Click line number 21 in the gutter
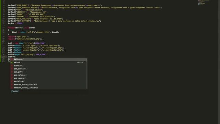220x124 pixels. (x=3, y=43)
